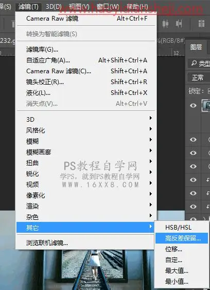210x290 pixels.
Task: Select the topmost layer's thumbnail
Action: point(206,106)
